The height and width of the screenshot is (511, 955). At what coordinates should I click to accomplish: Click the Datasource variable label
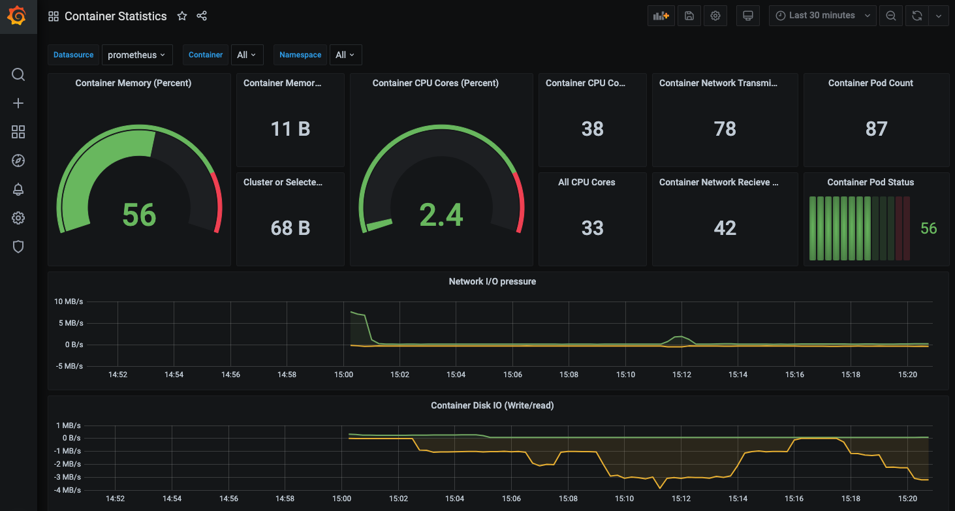pos(74,55)
